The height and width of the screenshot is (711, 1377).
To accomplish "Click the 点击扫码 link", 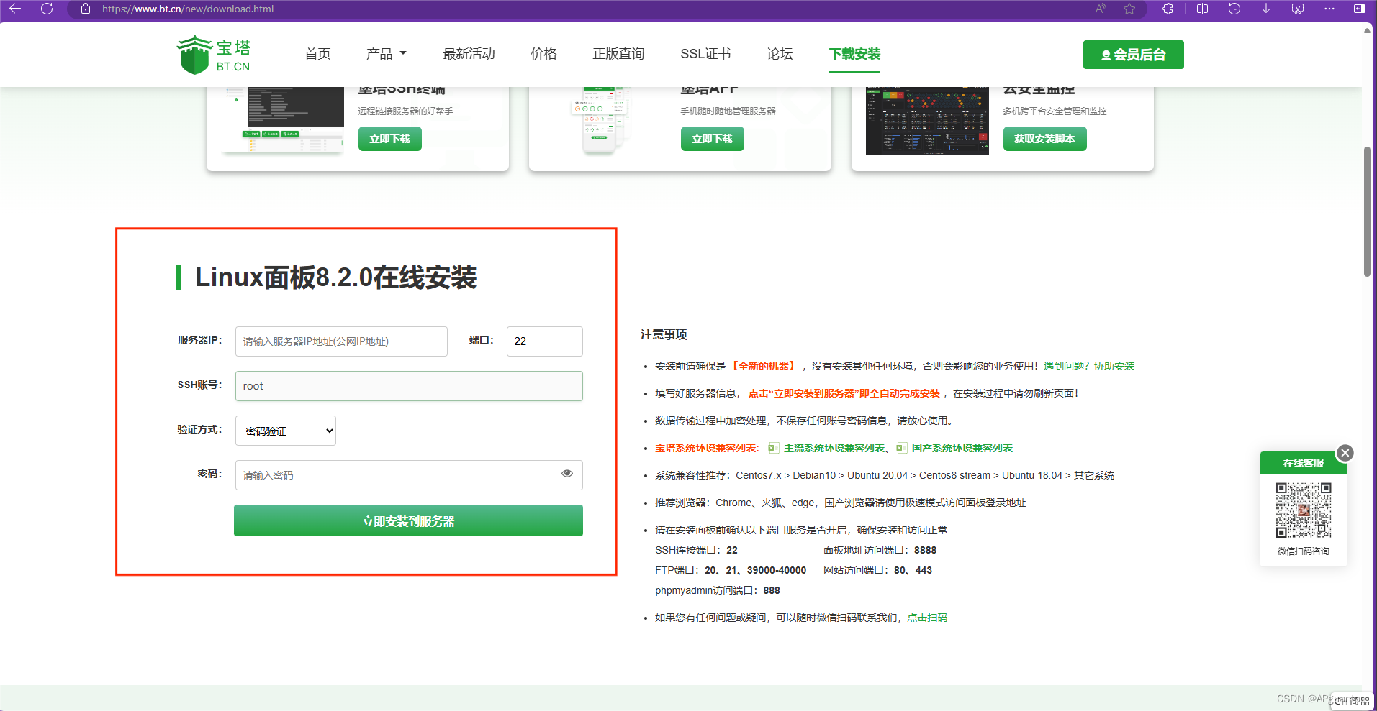I will click(927, 618).
